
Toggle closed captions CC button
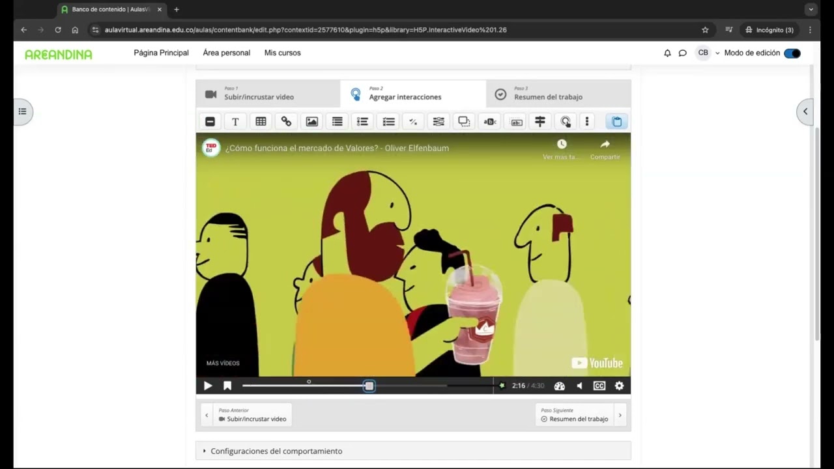pyautogui.click(x=599, y=386)
